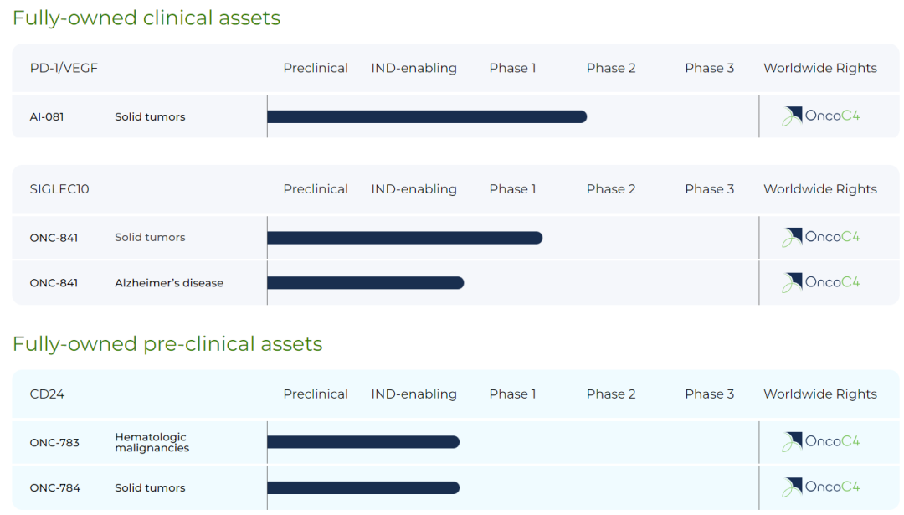Click OncoC4 logo for ONC-841 Solid tumors
Screen dimensions: 904x515
pyautogui.click(x=820, y=237)
